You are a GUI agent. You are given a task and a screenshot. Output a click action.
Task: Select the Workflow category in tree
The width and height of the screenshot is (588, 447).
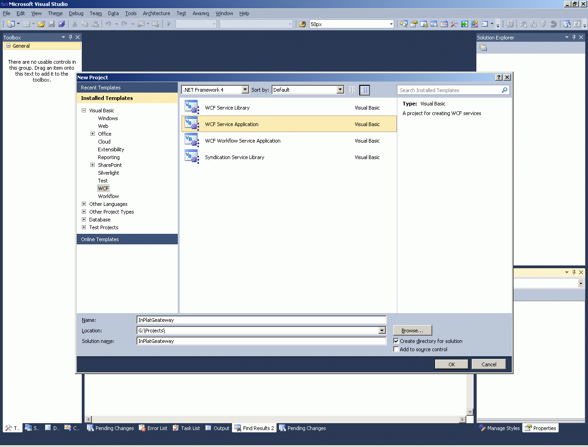108,196
